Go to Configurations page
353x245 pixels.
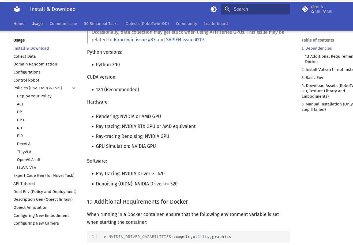[x=27, y=72]
